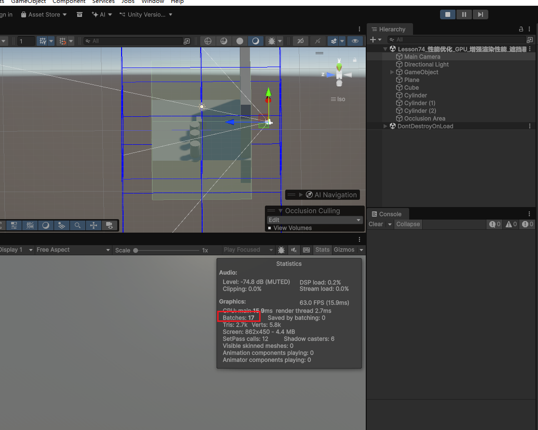This screenshot has width=538, height=430.
Task: Expand the GameObject tree item
Action: pos(392,72)
